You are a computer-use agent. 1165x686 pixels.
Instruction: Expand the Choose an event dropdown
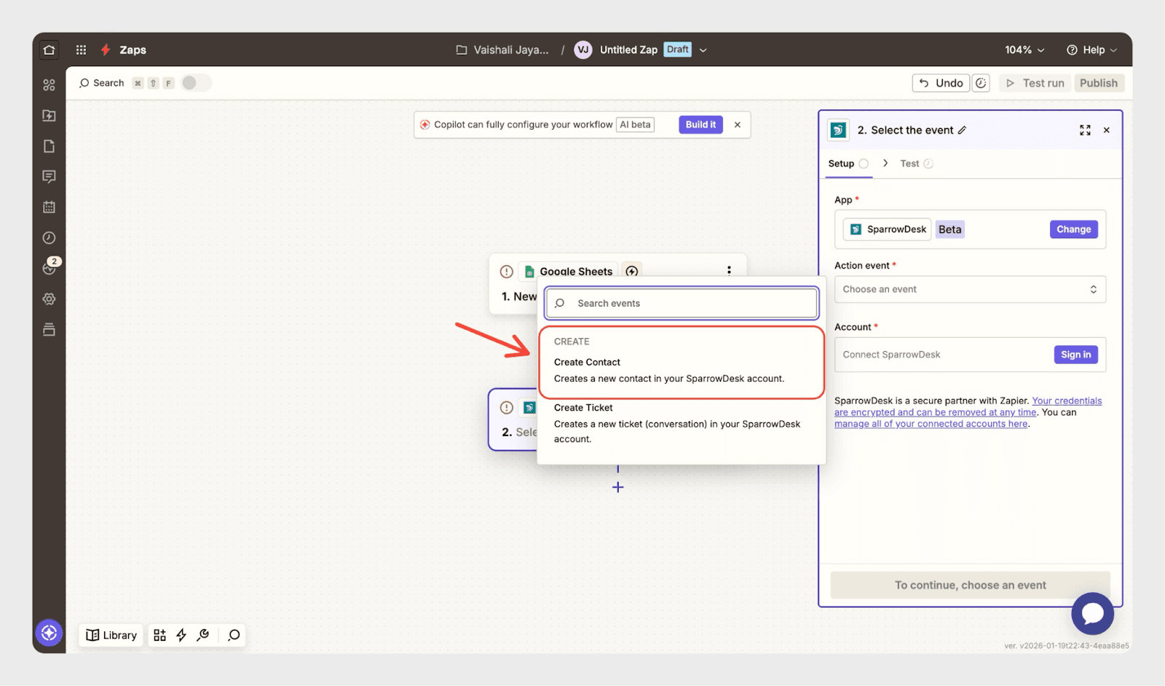pyautogui.click(x=969, y=289)
